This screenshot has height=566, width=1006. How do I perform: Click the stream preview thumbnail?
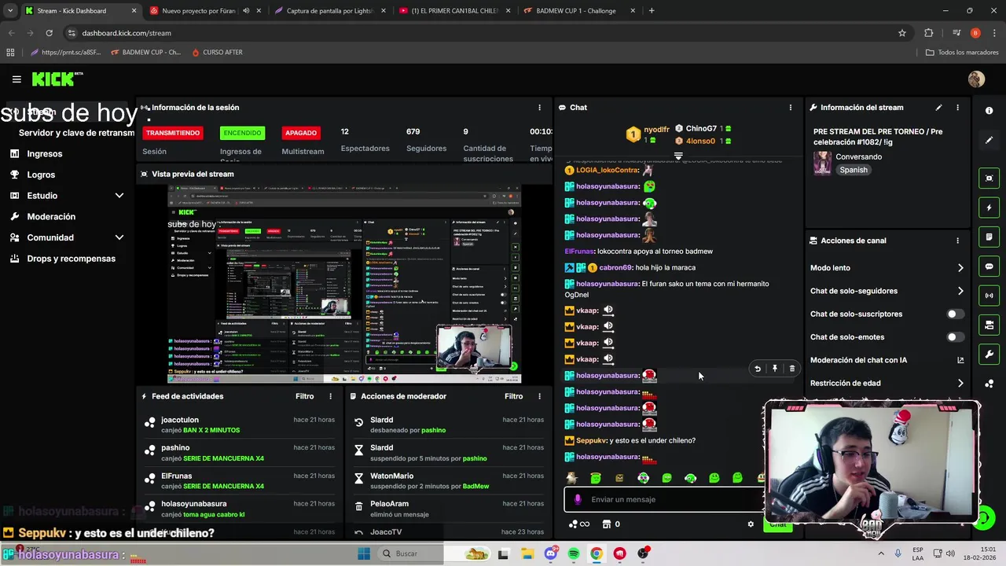tap(344, 285)
